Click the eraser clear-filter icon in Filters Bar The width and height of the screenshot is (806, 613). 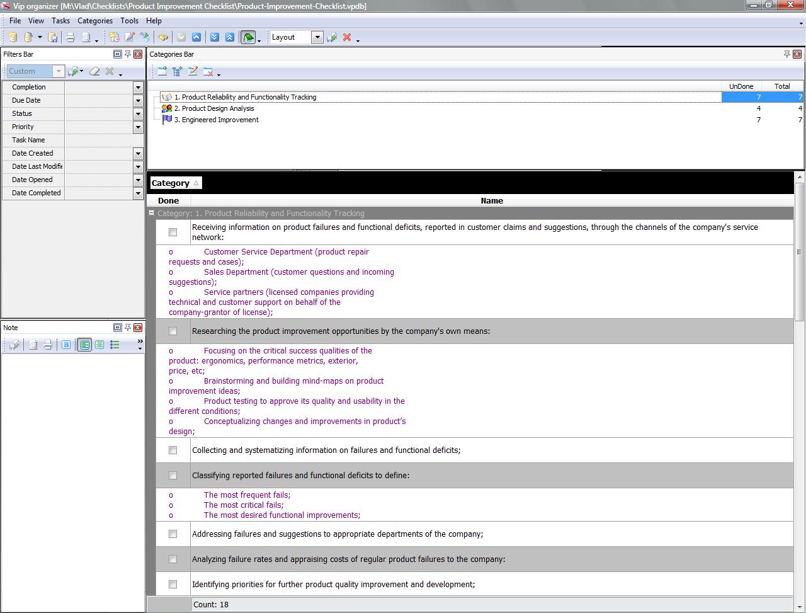[94, 71]
